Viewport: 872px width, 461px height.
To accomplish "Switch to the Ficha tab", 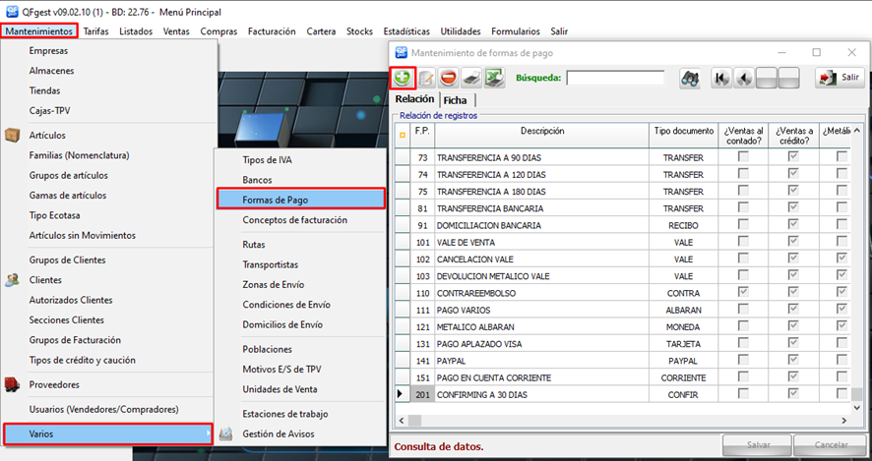I will (x=455, y=100).
